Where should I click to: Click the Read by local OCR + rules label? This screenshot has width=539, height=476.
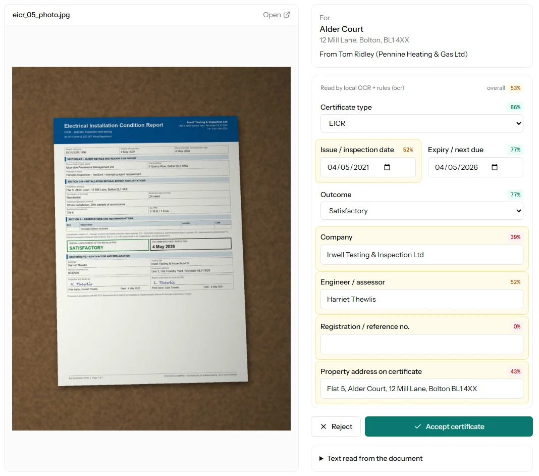(362, 88)
